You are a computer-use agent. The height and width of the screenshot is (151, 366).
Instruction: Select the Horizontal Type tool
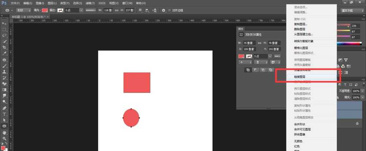pyautogui.click(x=4, y=114)
